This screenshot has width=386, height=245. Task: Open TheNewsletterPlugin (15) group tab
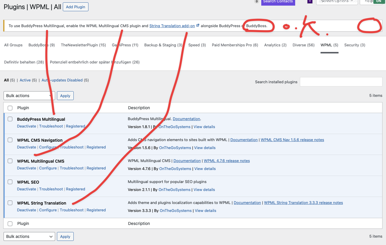coord(83,45)
